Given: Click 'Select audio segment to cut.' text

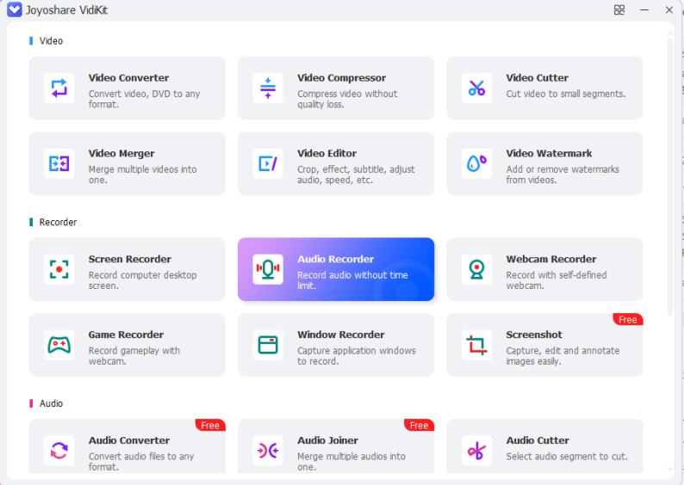Looking at the screenshot, I should 567,457.
